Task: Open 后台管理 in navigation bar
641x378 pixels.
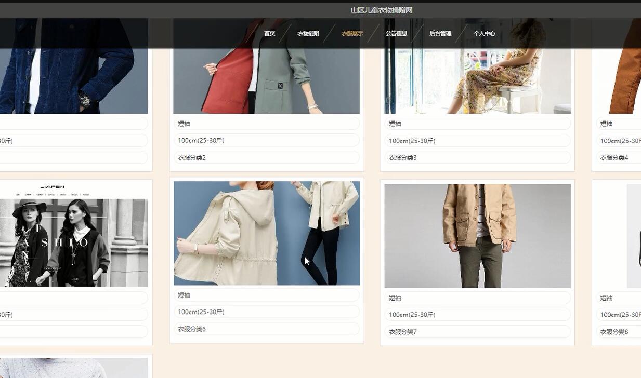Action: (440, 33)
